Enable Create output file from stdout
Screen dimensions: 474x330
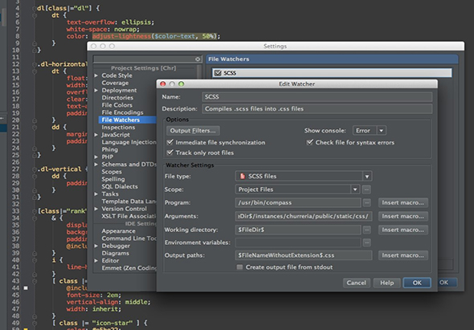point(239,267)
